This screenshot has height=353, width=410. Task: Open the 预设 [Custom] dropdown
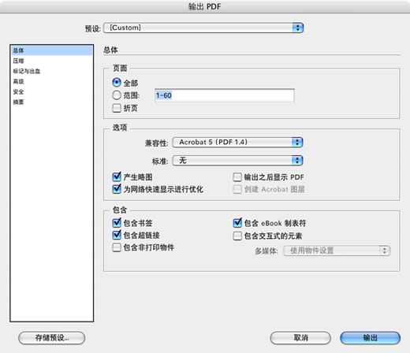[203, 28]
